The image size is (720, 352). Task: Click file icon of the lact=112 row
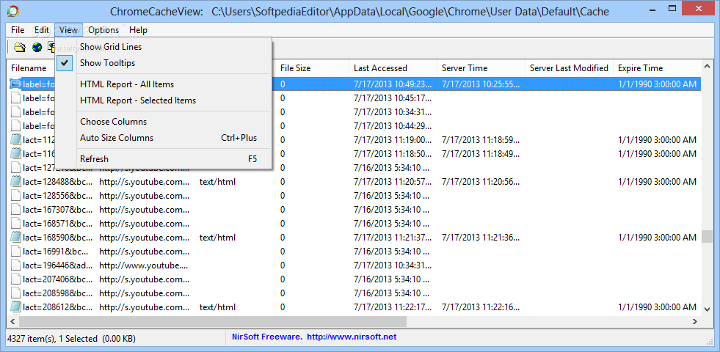click(15, 140)
